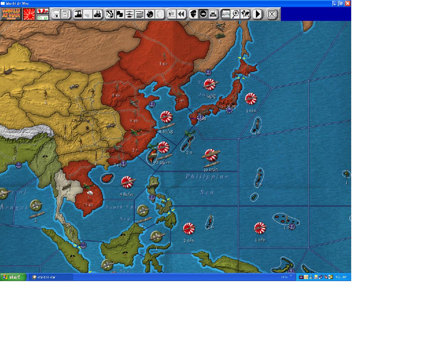Click the boxed arrows movement icon
The width and height of the screenshot is (439, 351).
click(110, 14)
